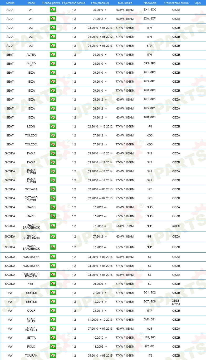206x360 pixels.
Task: Click the TOURAN model cell
Action: click(31, 356)
